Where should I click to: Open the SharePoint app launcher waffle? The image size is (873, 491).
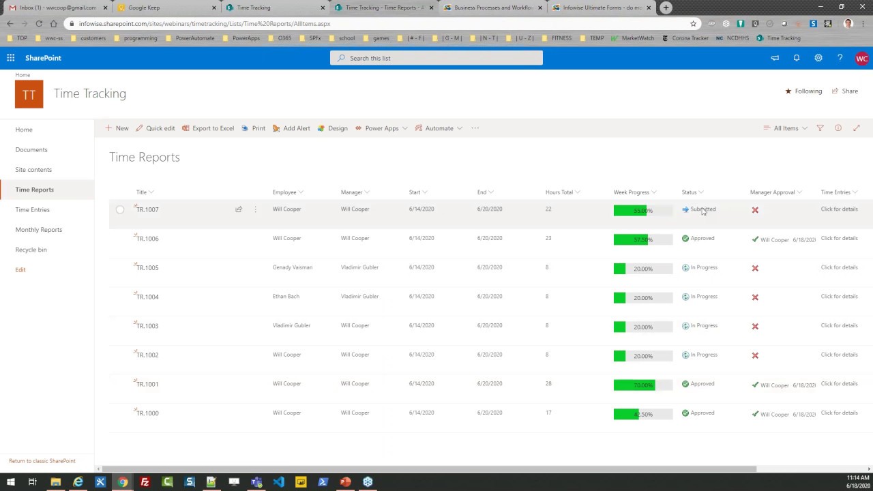(x=10, y=58)
